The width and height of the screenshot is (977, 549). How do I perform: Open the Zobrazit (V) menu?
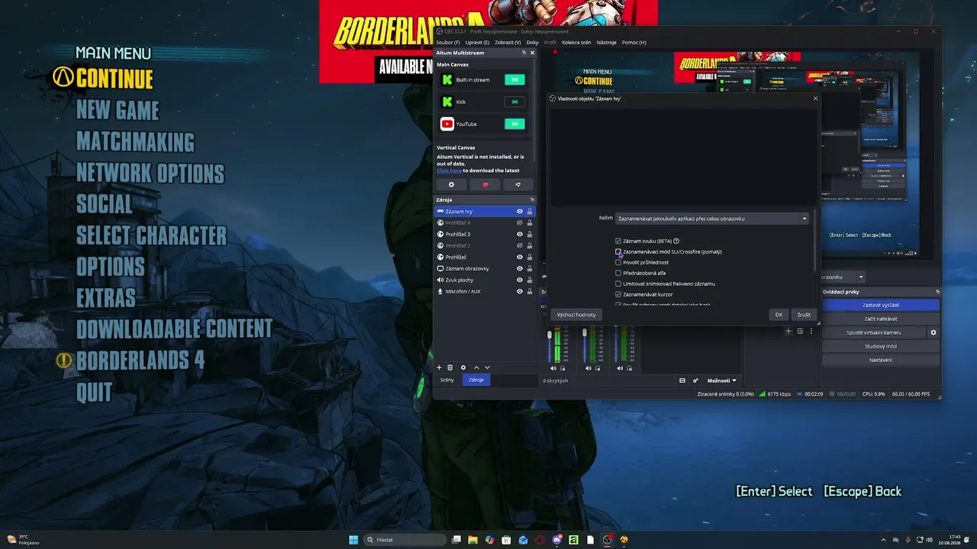click(x=508, y=43)
